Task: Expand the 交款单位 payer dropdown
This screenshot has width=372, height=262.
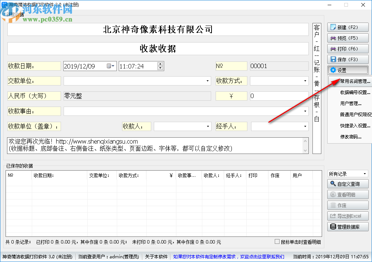Action: (207, 81)
